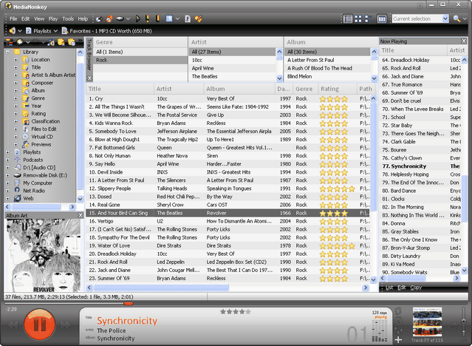Close the Track Browser panel

[x=89, y=78]
